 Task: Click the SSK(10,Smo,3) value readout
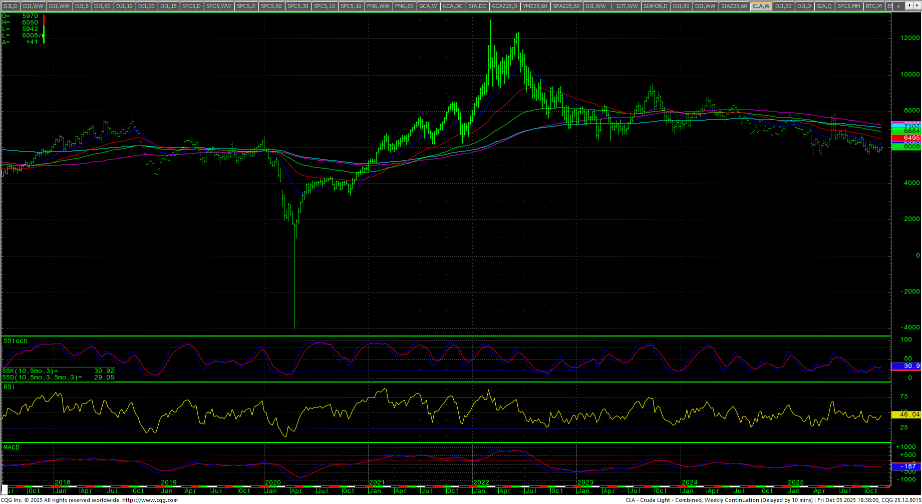(58, 371)
